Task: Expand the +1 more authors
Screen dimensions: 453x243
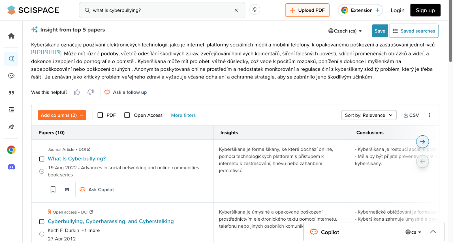Action: point(91,230)
